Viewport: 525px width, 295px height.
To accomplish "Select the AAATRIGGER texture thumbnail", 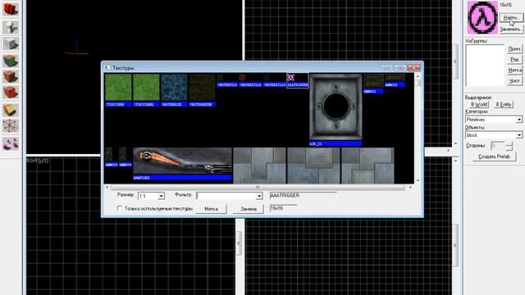I will [x=297, y=80].
